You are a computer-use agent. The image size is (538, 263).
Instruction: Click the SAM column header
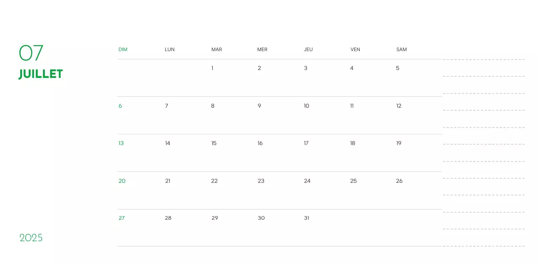401,49
